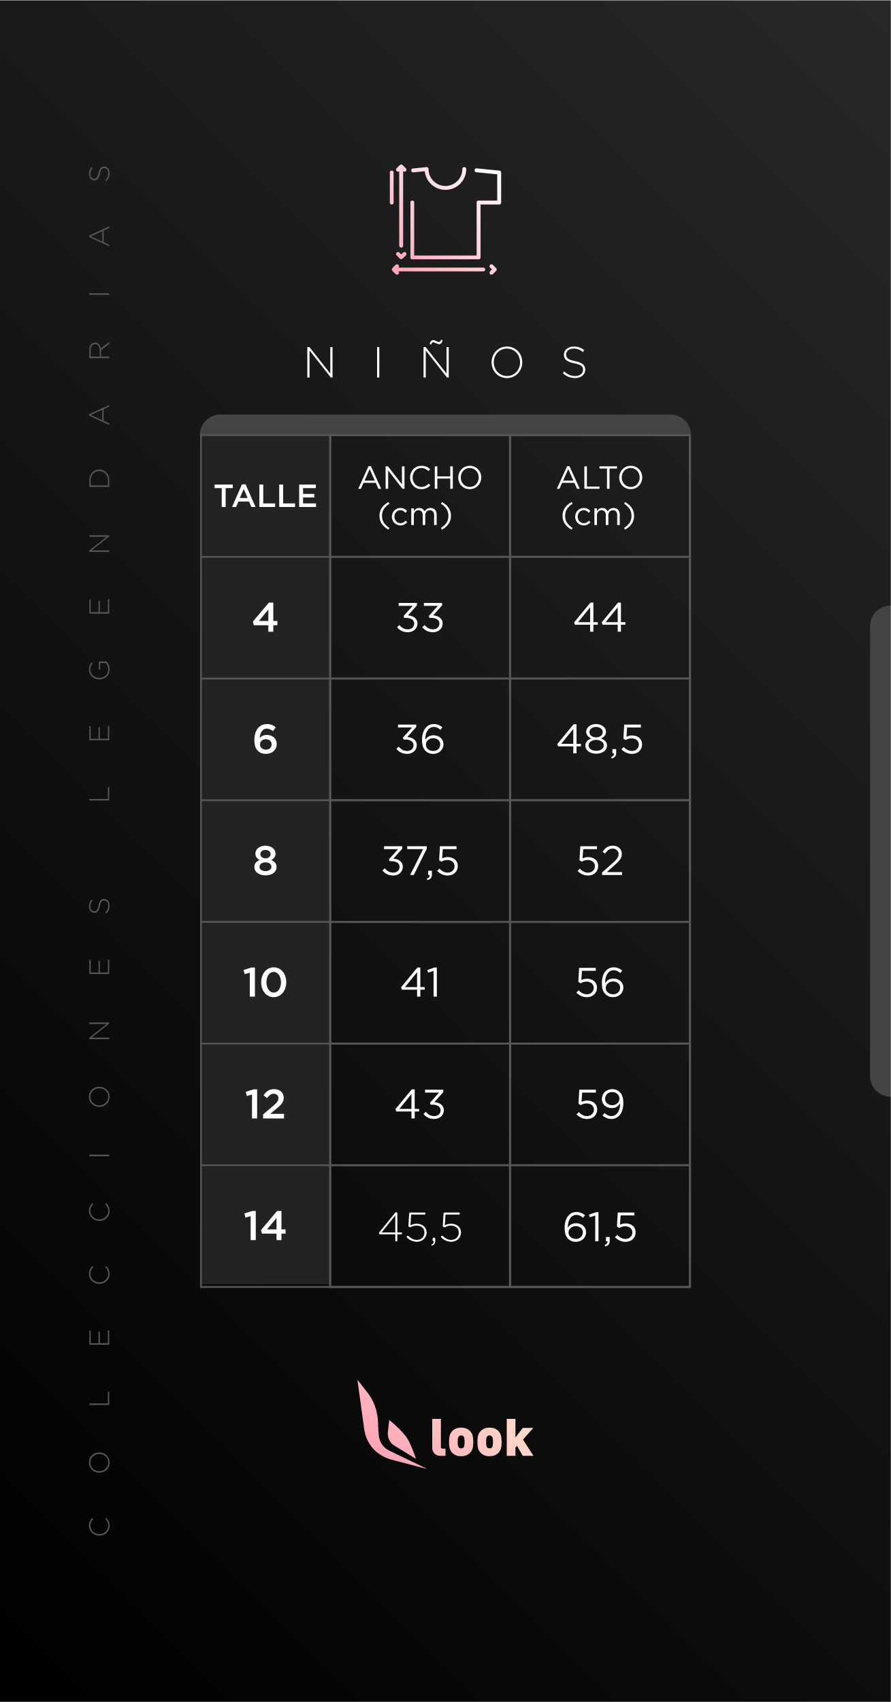Select size 4 row label

point(265,618)
